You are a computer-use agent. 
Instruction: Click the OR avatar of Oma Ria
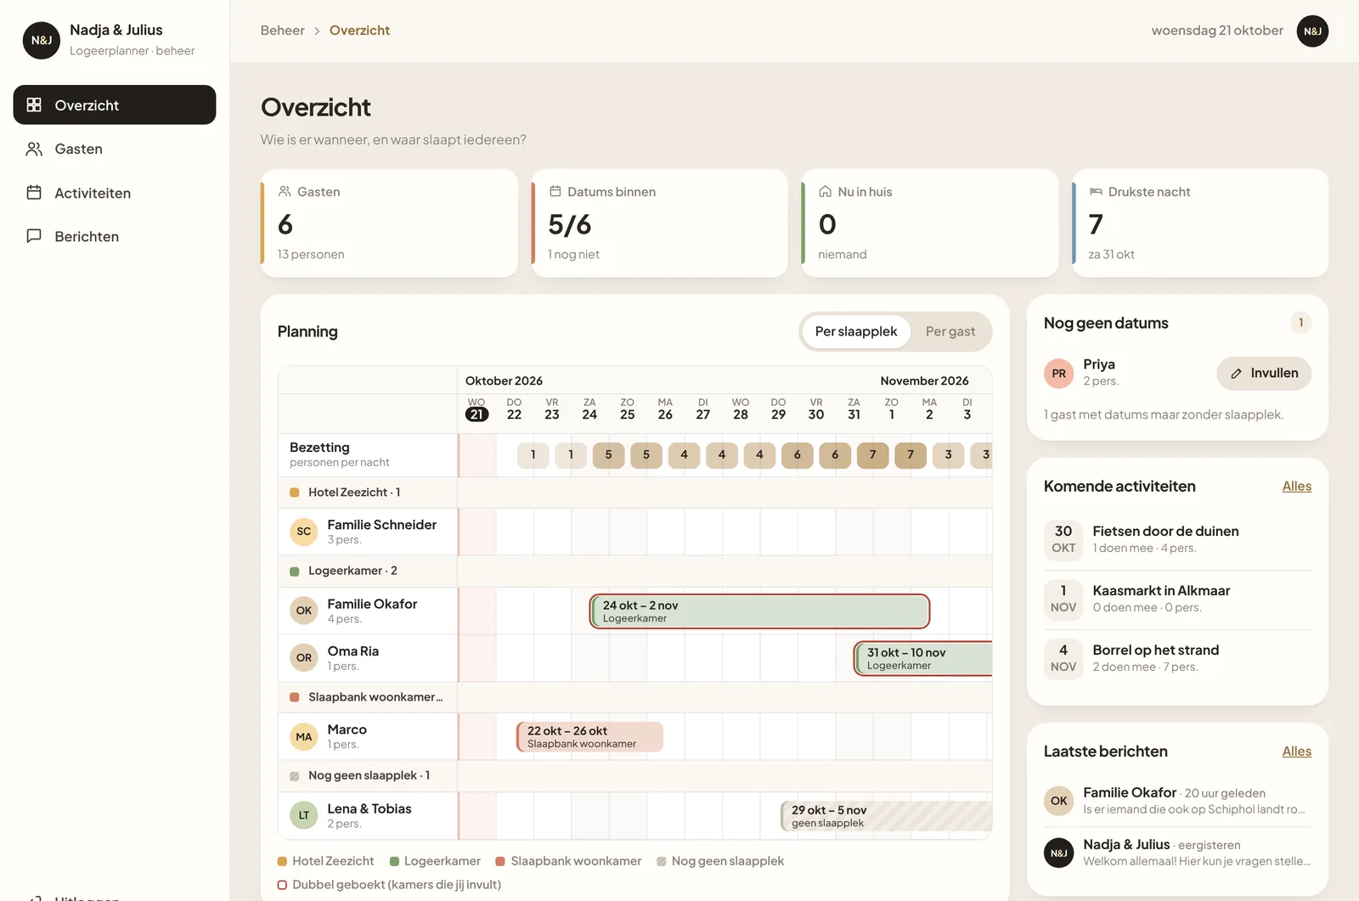point(304,657)
